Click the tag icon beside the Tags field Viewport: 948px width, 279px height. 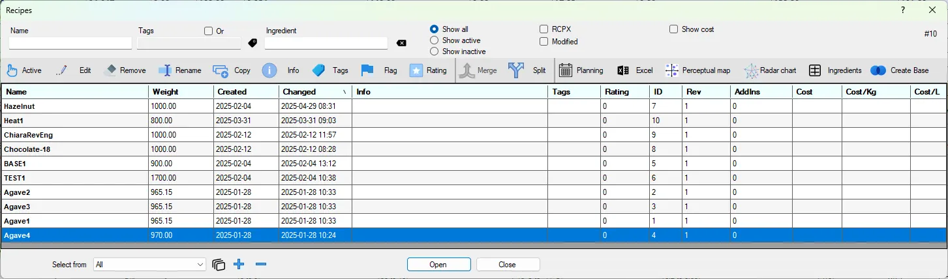point(252,43)
